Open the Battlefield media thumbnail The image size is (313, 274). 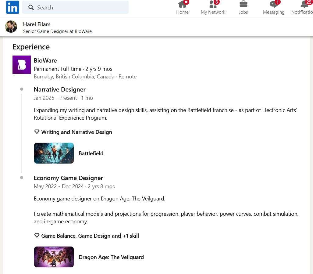(x=54, y=153)
